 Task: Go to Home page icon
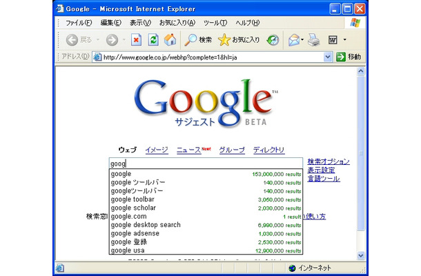pyautogui.click(x=170, y=40)
